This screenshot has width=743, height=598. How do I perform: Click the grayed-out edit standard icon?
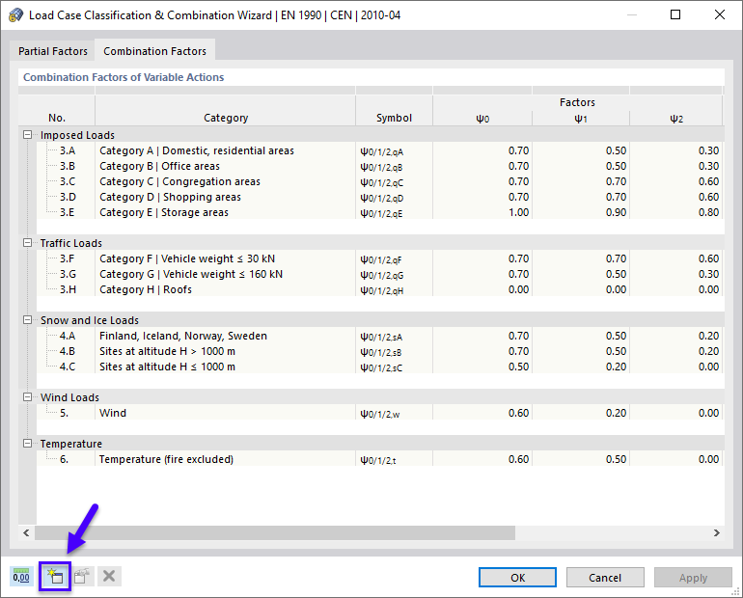(82, 576)
